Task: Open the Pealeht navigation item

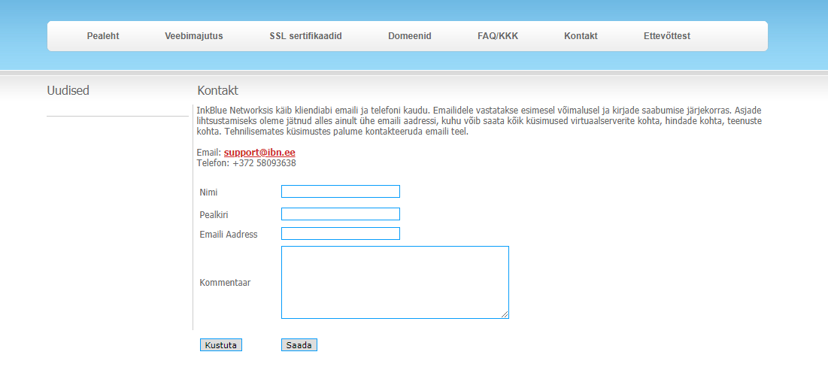Action: pos(103,36)
